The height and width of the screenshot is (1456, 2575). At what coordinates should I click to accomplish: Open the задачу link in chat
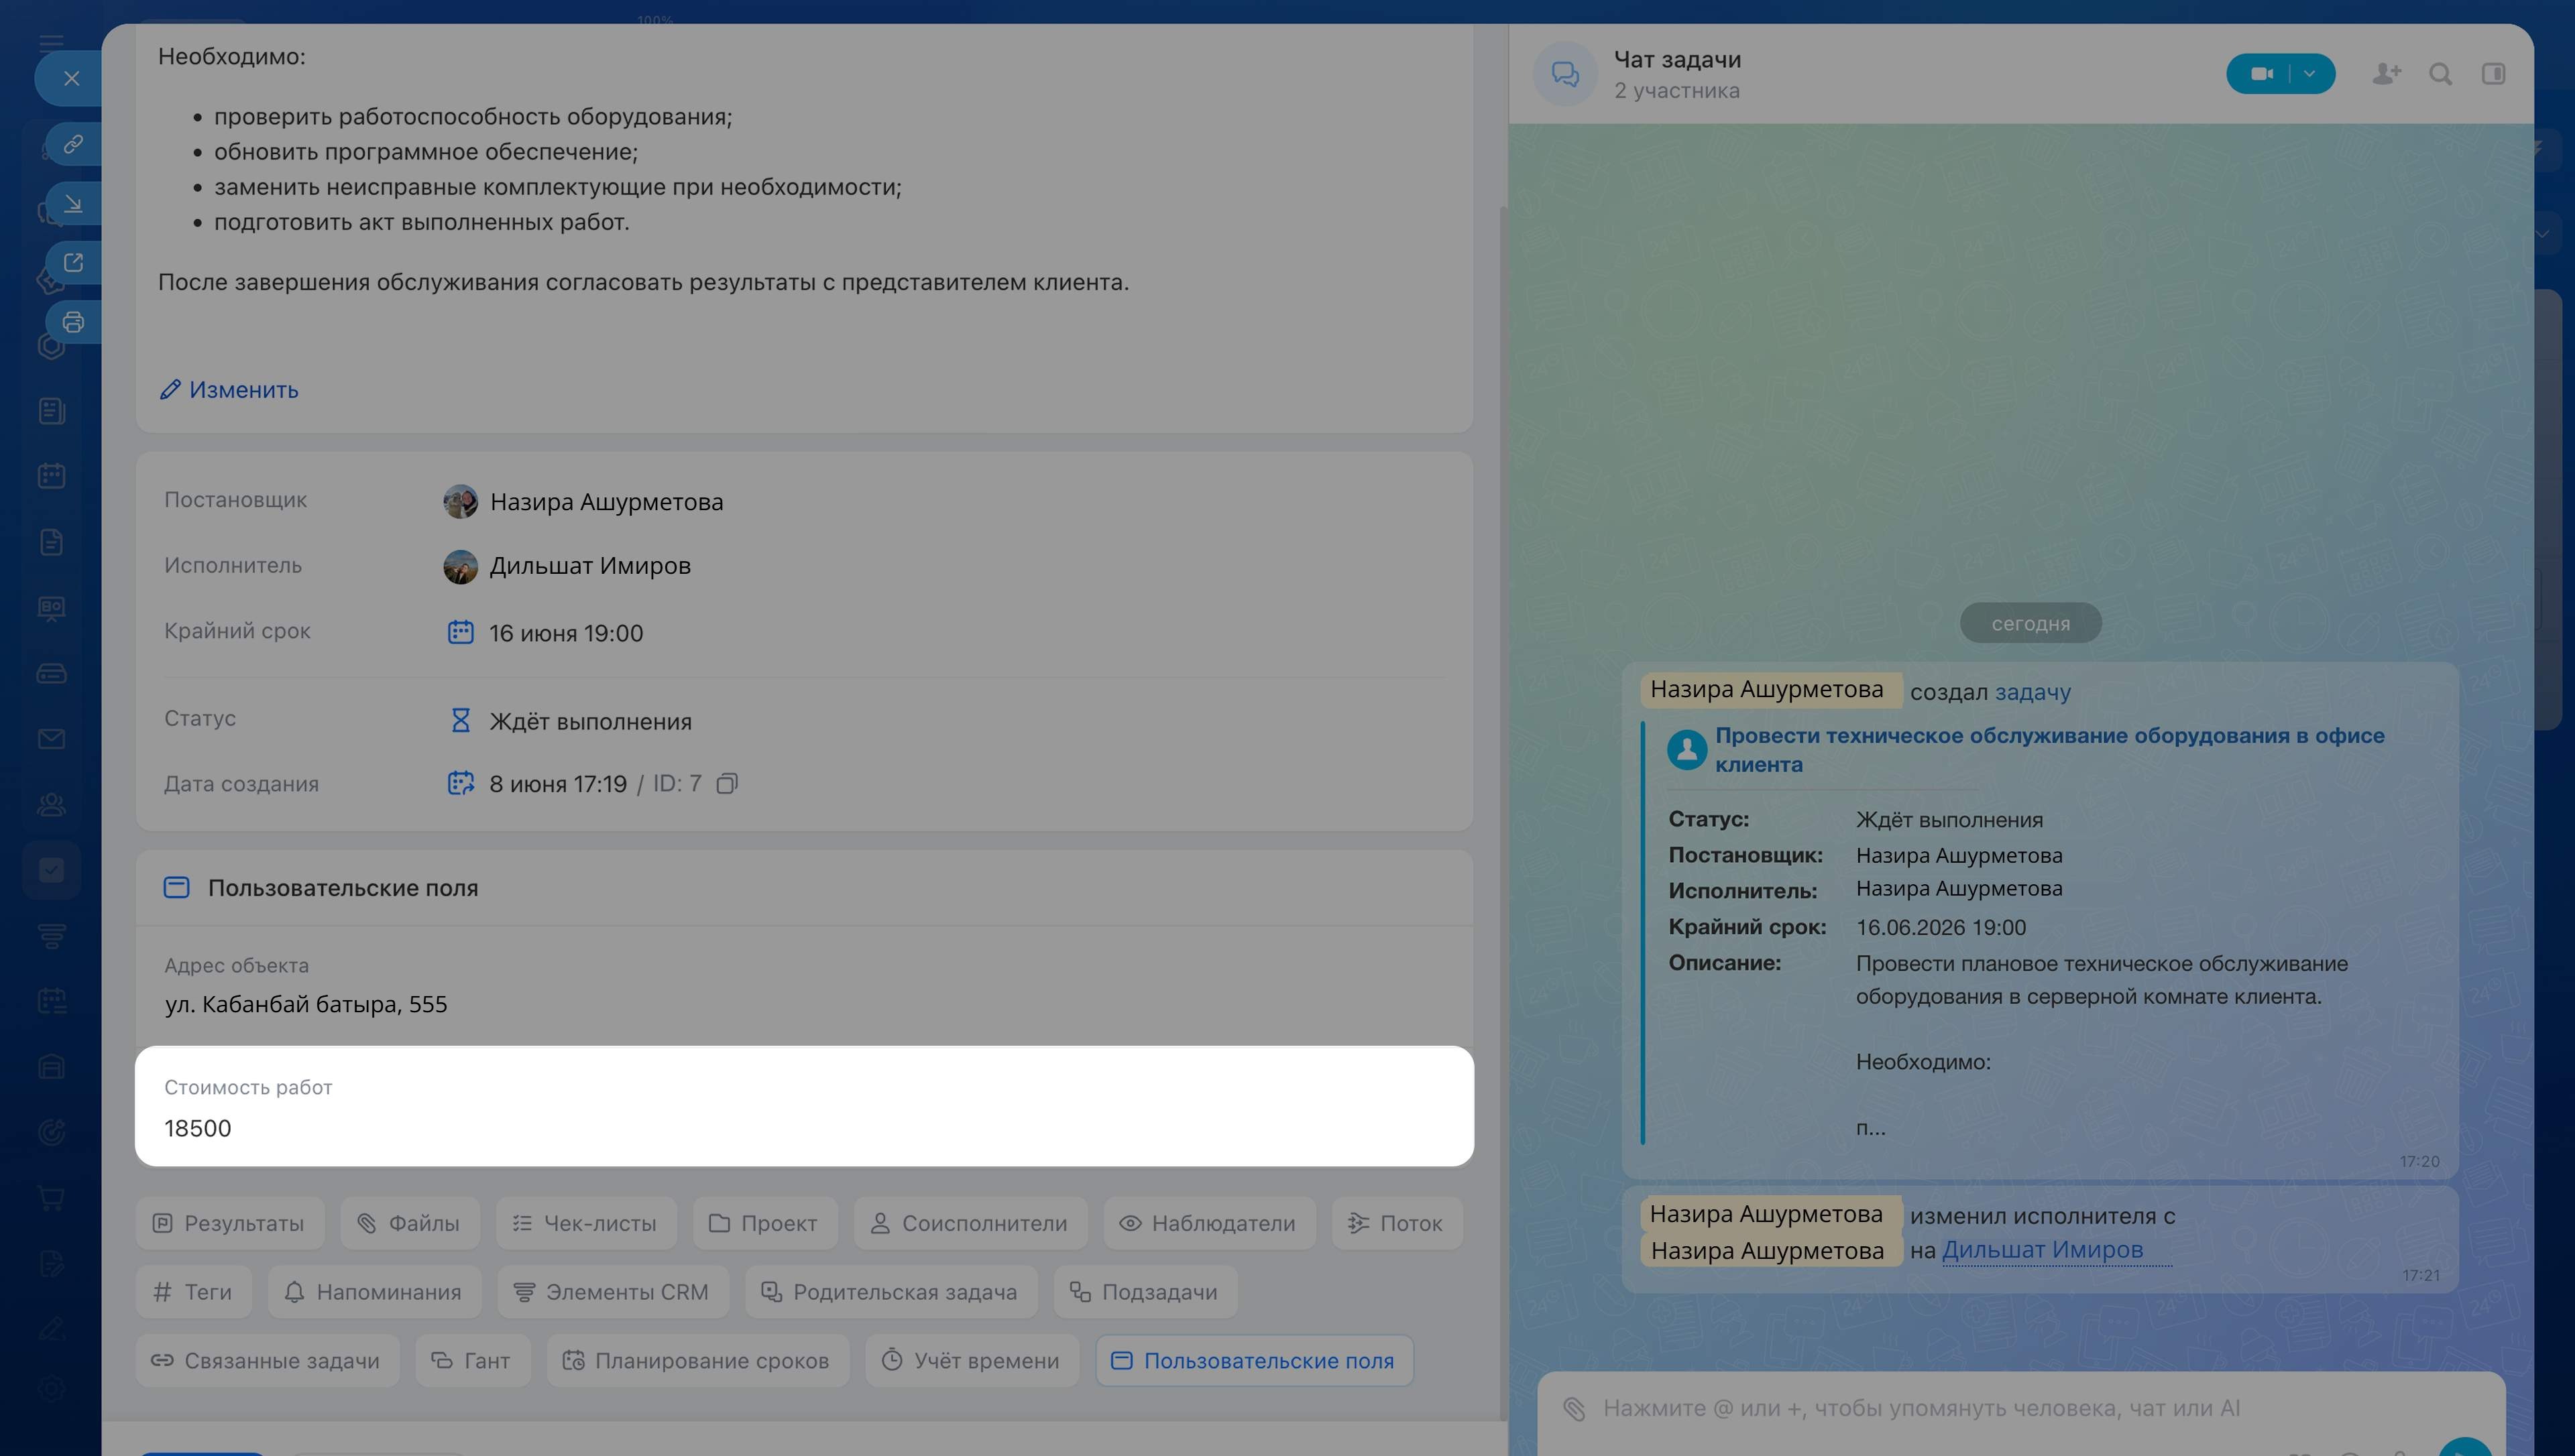tap(2032, 692)
